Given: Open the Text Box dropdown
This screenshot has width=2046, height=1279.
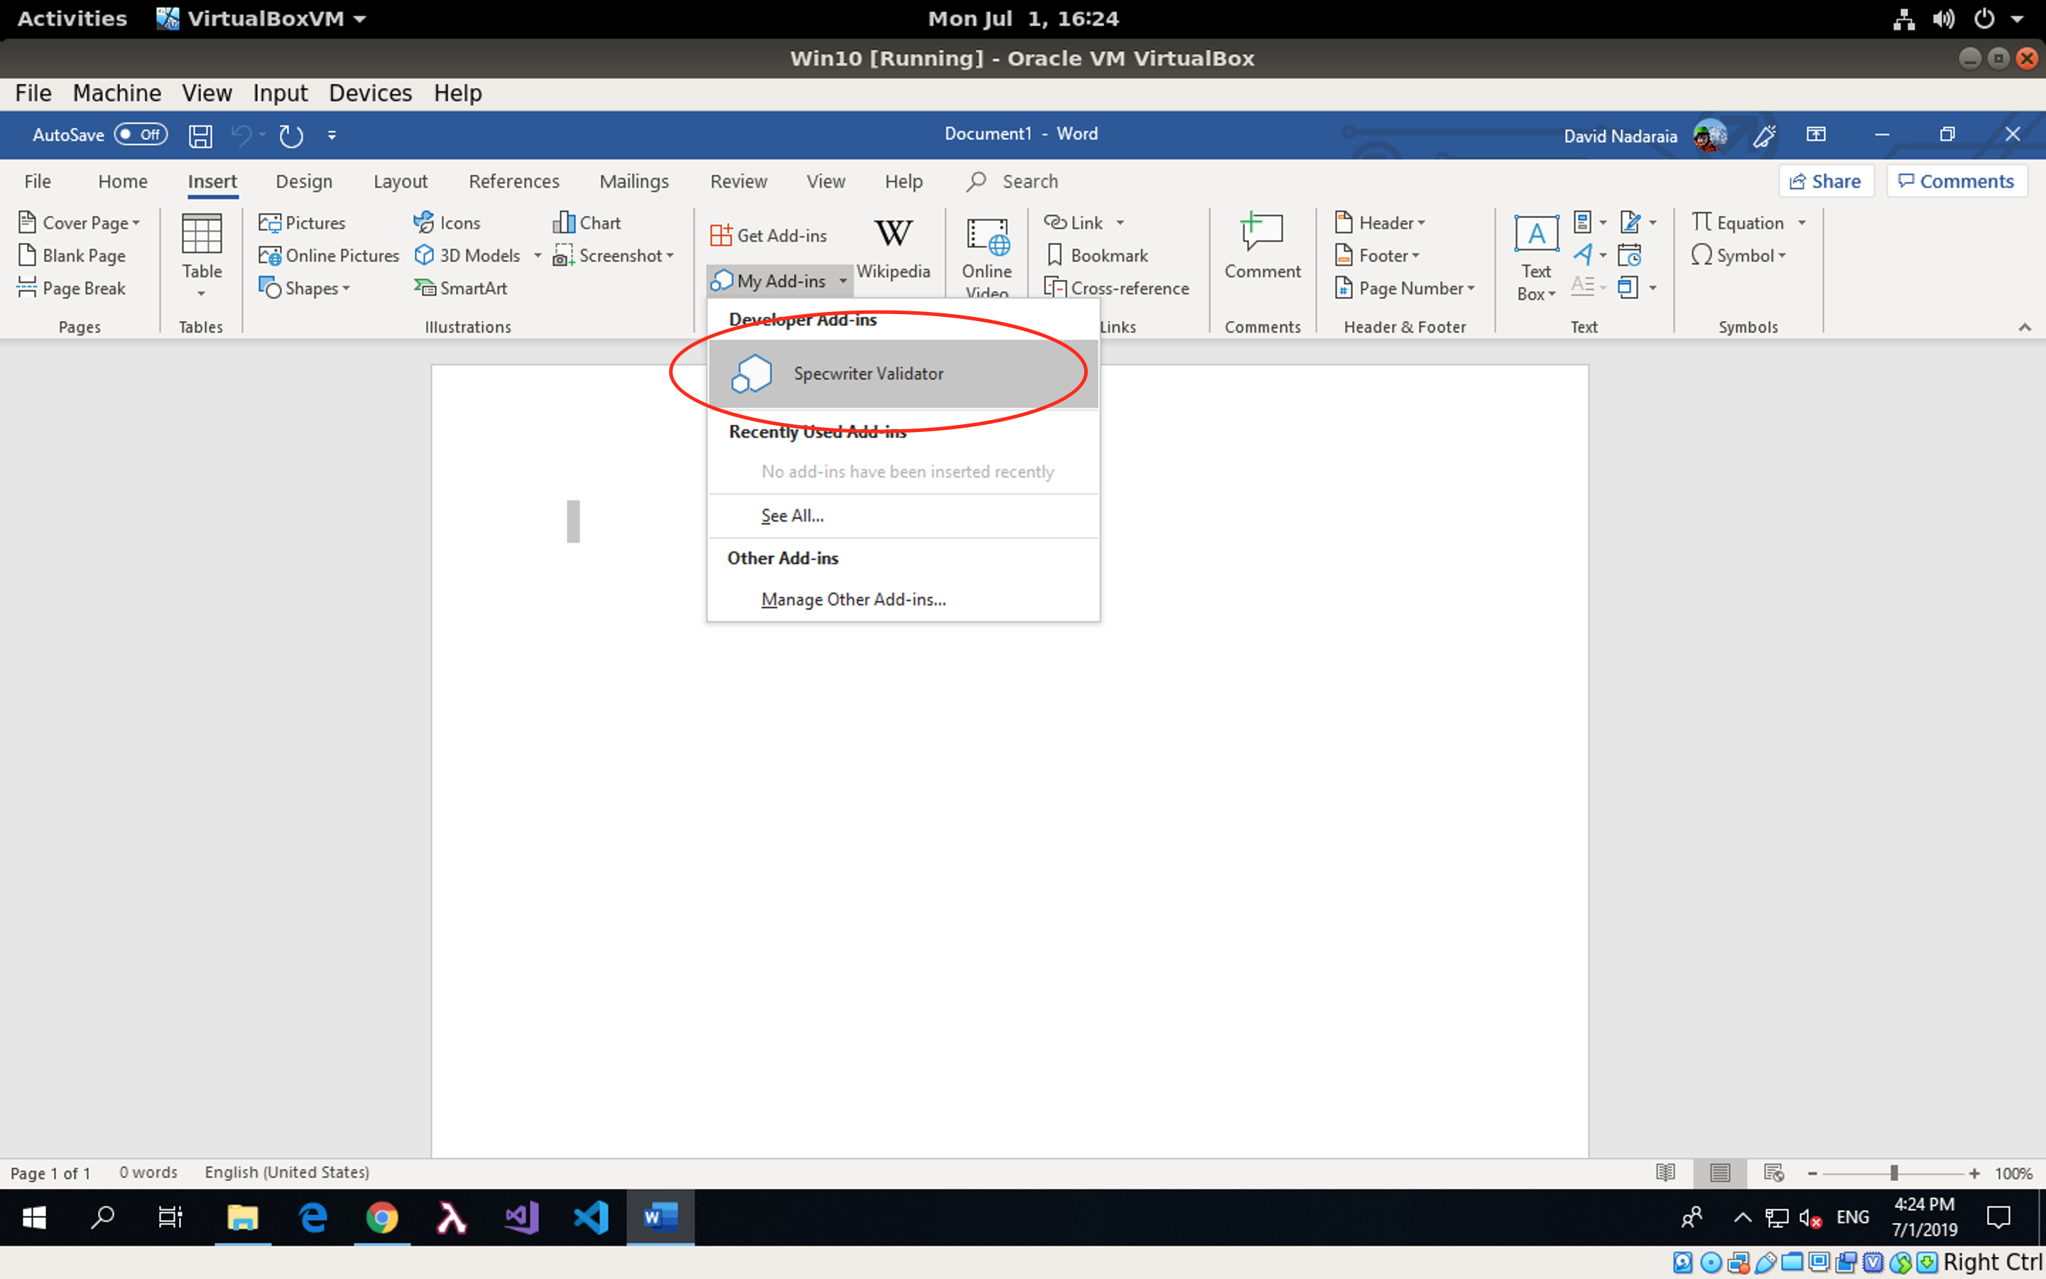Looking at the screenshot, I should click(1536, 257).
